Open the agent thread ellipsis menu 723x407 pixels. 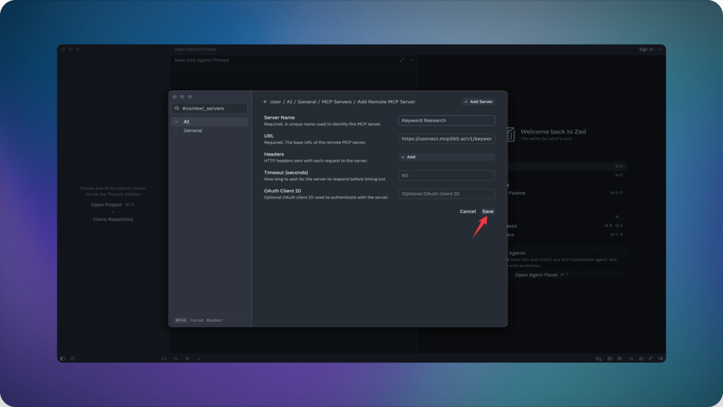(412, 60)
